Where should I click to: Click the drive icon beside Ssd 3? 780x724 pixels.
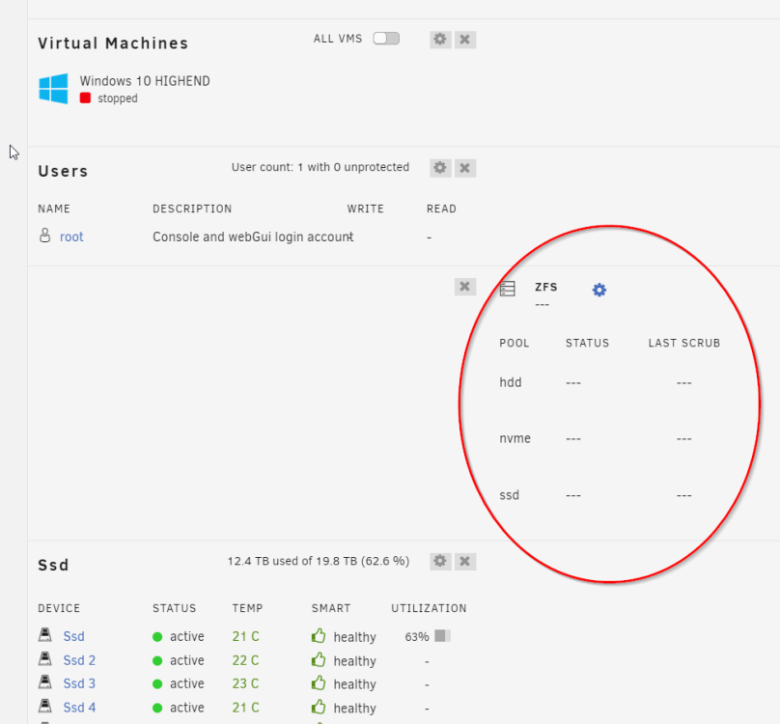coord(45,682)
